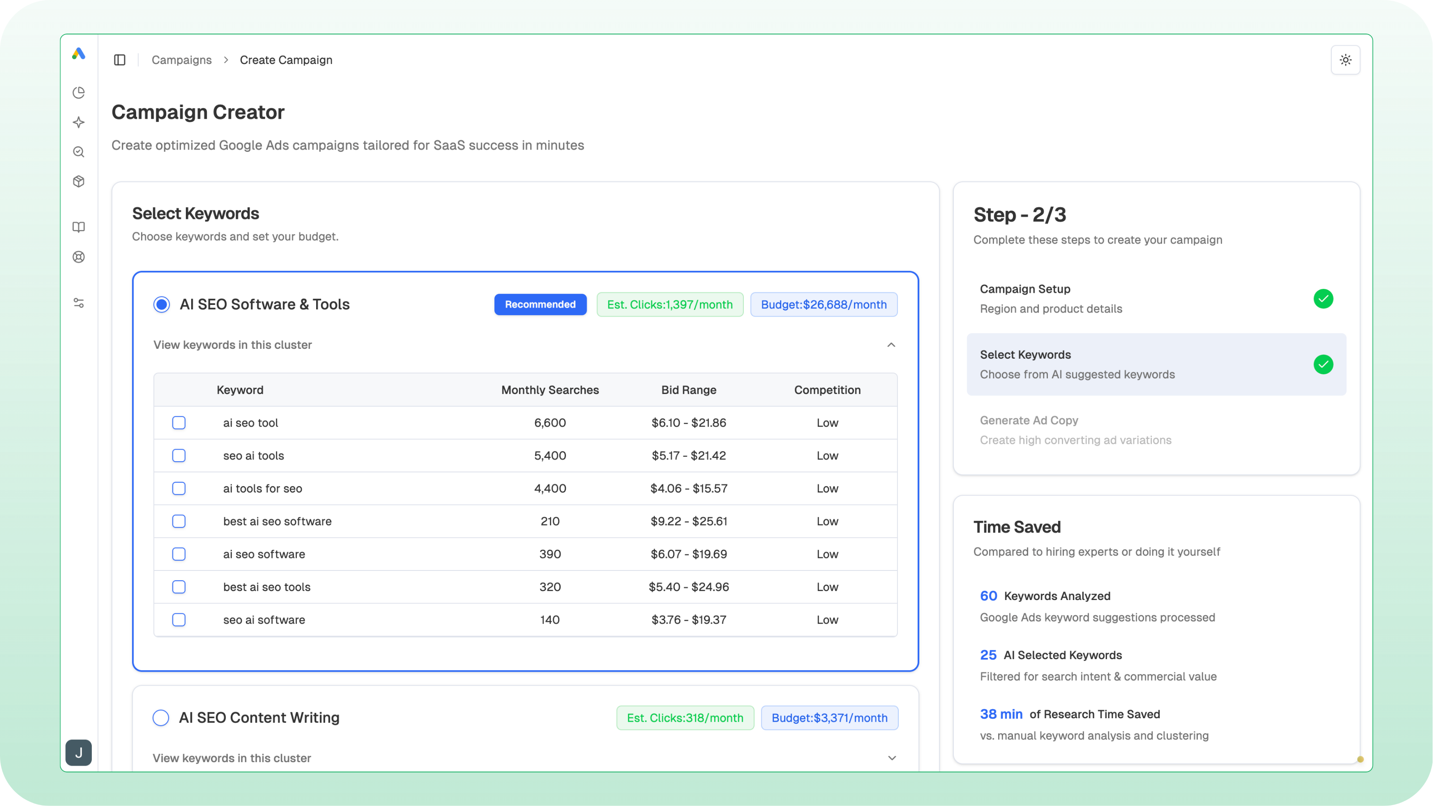
Task: Open the cube package icon in sidebar
Action: (x=78, y=181)
